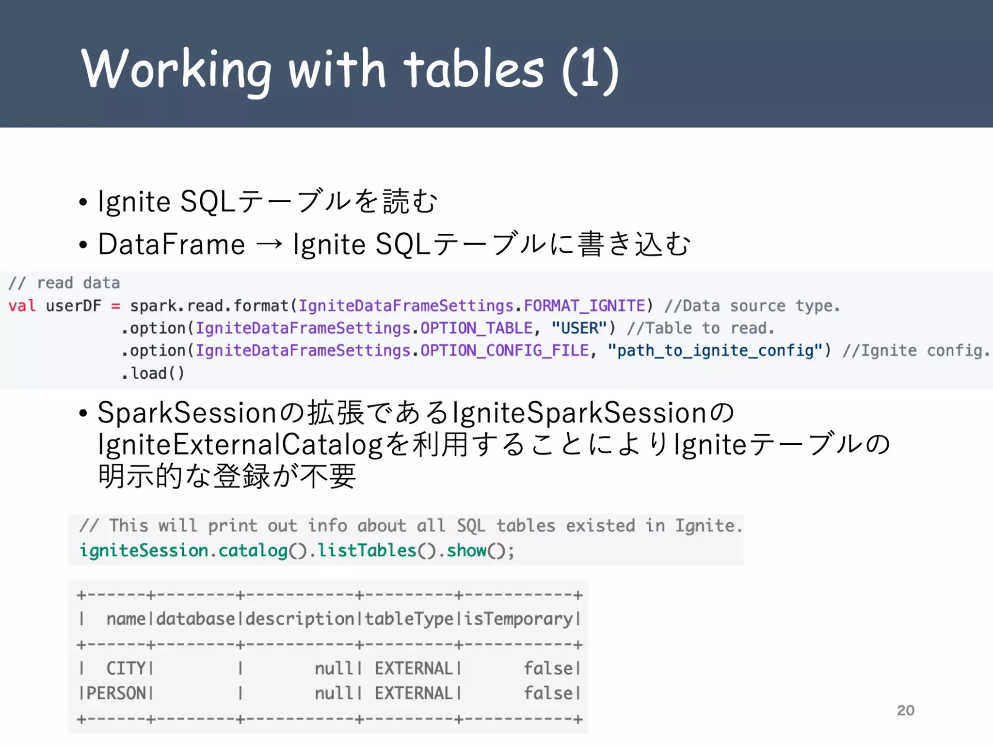Image resolution: width=993 pixels, height=745 pixels.
Task: Click the "//Data source type." comment
Action: click(752, 306)
